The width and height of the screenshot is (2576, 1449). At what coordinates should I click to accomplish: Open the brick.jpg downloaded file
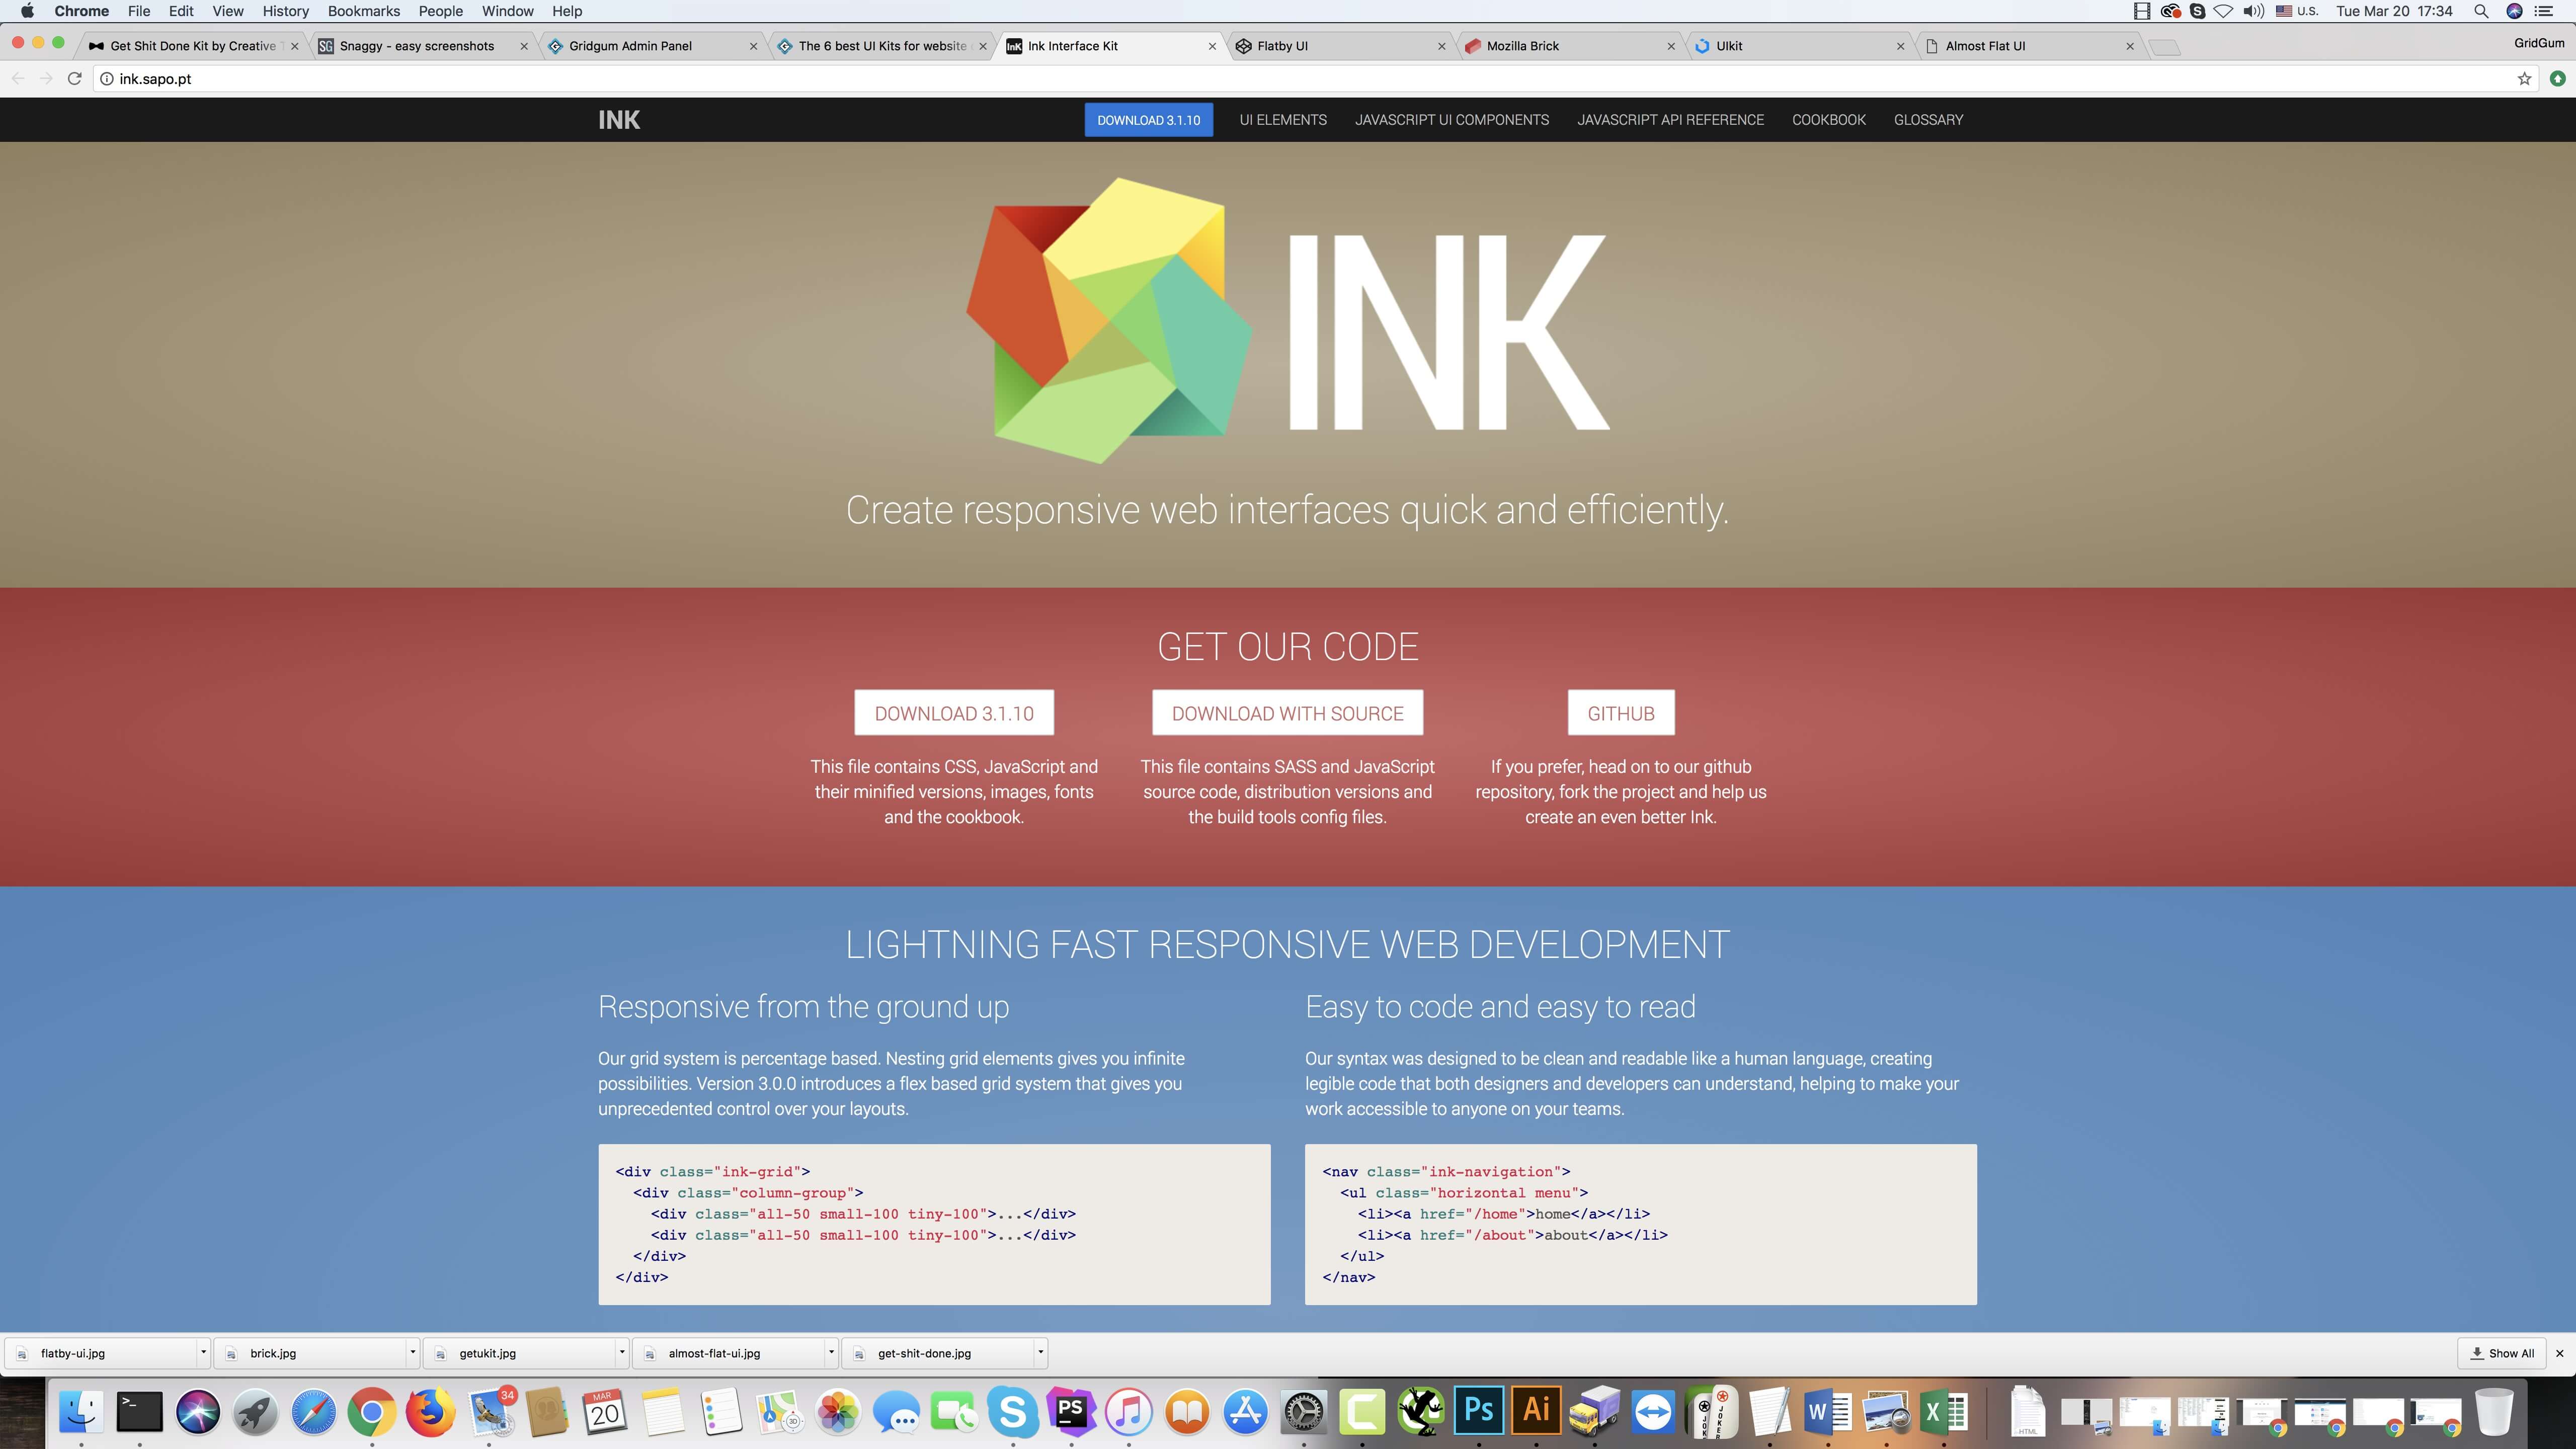[x=310, y=1353]
